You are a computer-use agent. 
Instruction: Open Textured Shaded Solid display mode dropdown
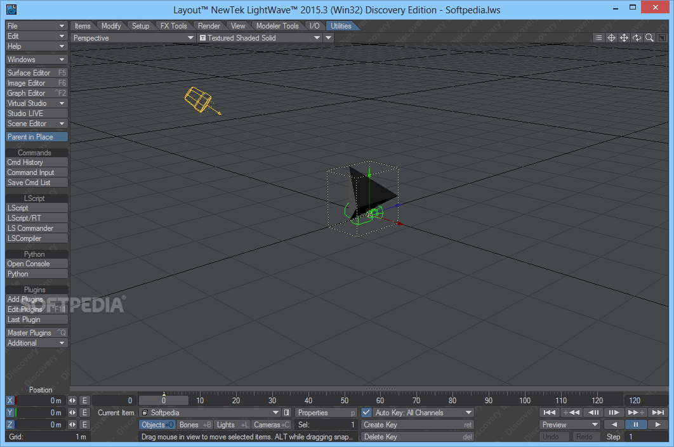(260, 38)
